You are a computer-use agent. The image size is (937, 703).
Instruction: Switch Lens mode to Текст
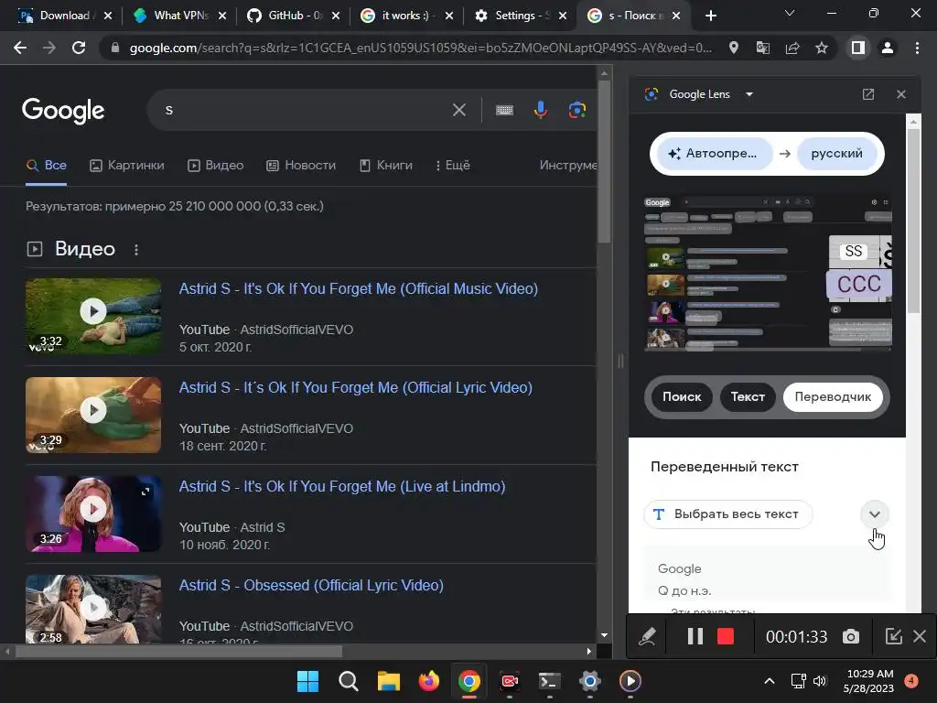[748, 397]
